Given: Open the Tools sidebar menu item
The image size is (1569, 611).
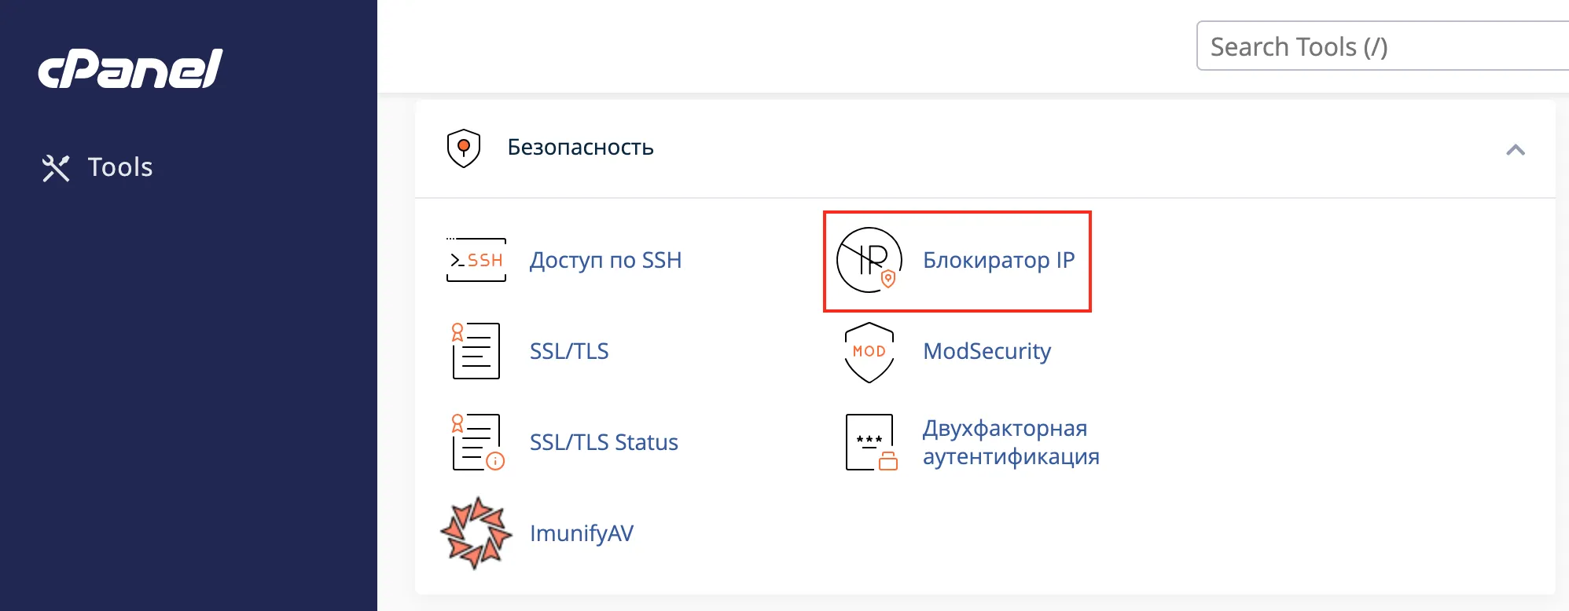Looking at the screenshot, I should click(x=119, y=167).
